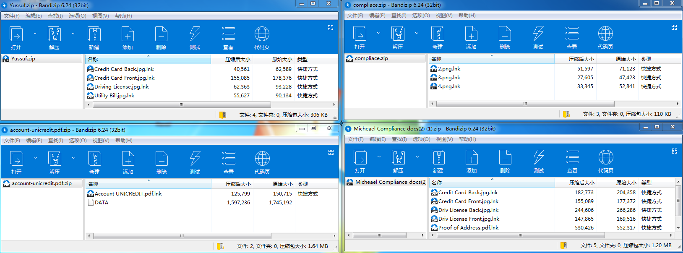Click horizontal scrollbar in Yussuf.zip file list
This screenshot has height=253, width=683.
[182, 104]
